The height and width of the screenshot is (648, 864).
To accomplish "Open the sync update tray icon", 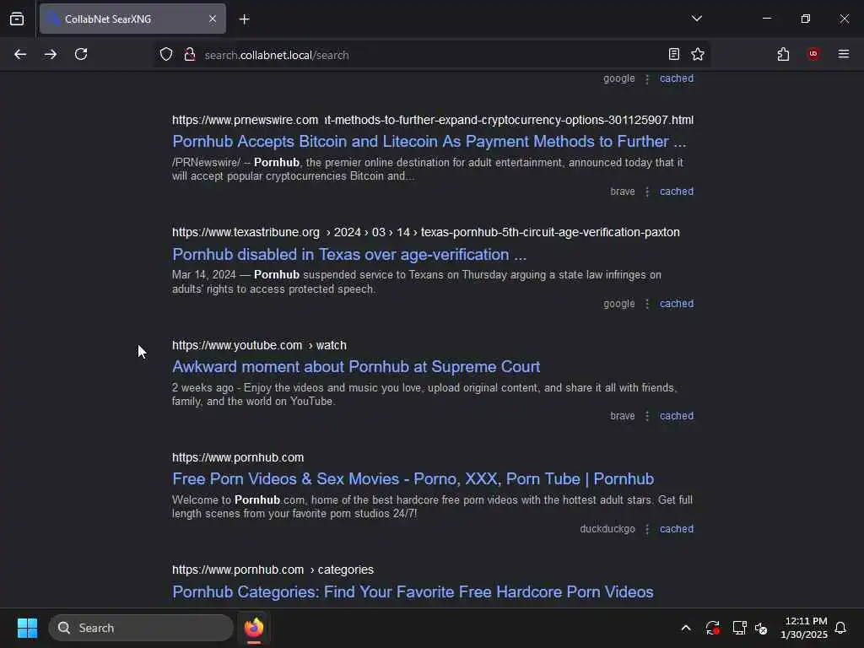I will (712, 628).
